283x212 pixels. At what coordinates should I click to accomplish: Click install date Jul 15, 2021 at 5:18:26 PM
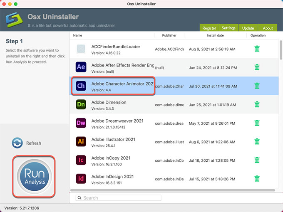tap(212, 179)
